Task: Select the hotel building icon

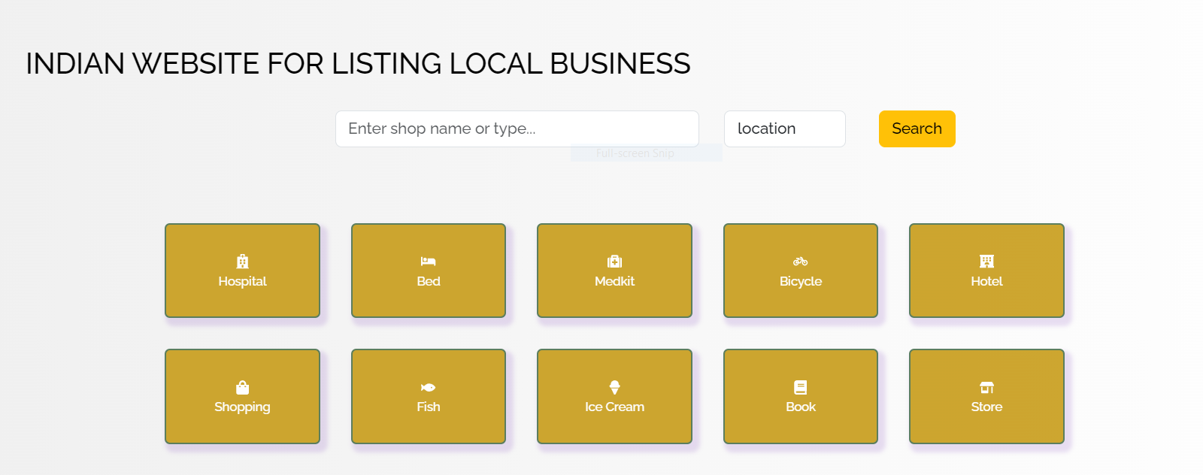Action: point(986,262)
